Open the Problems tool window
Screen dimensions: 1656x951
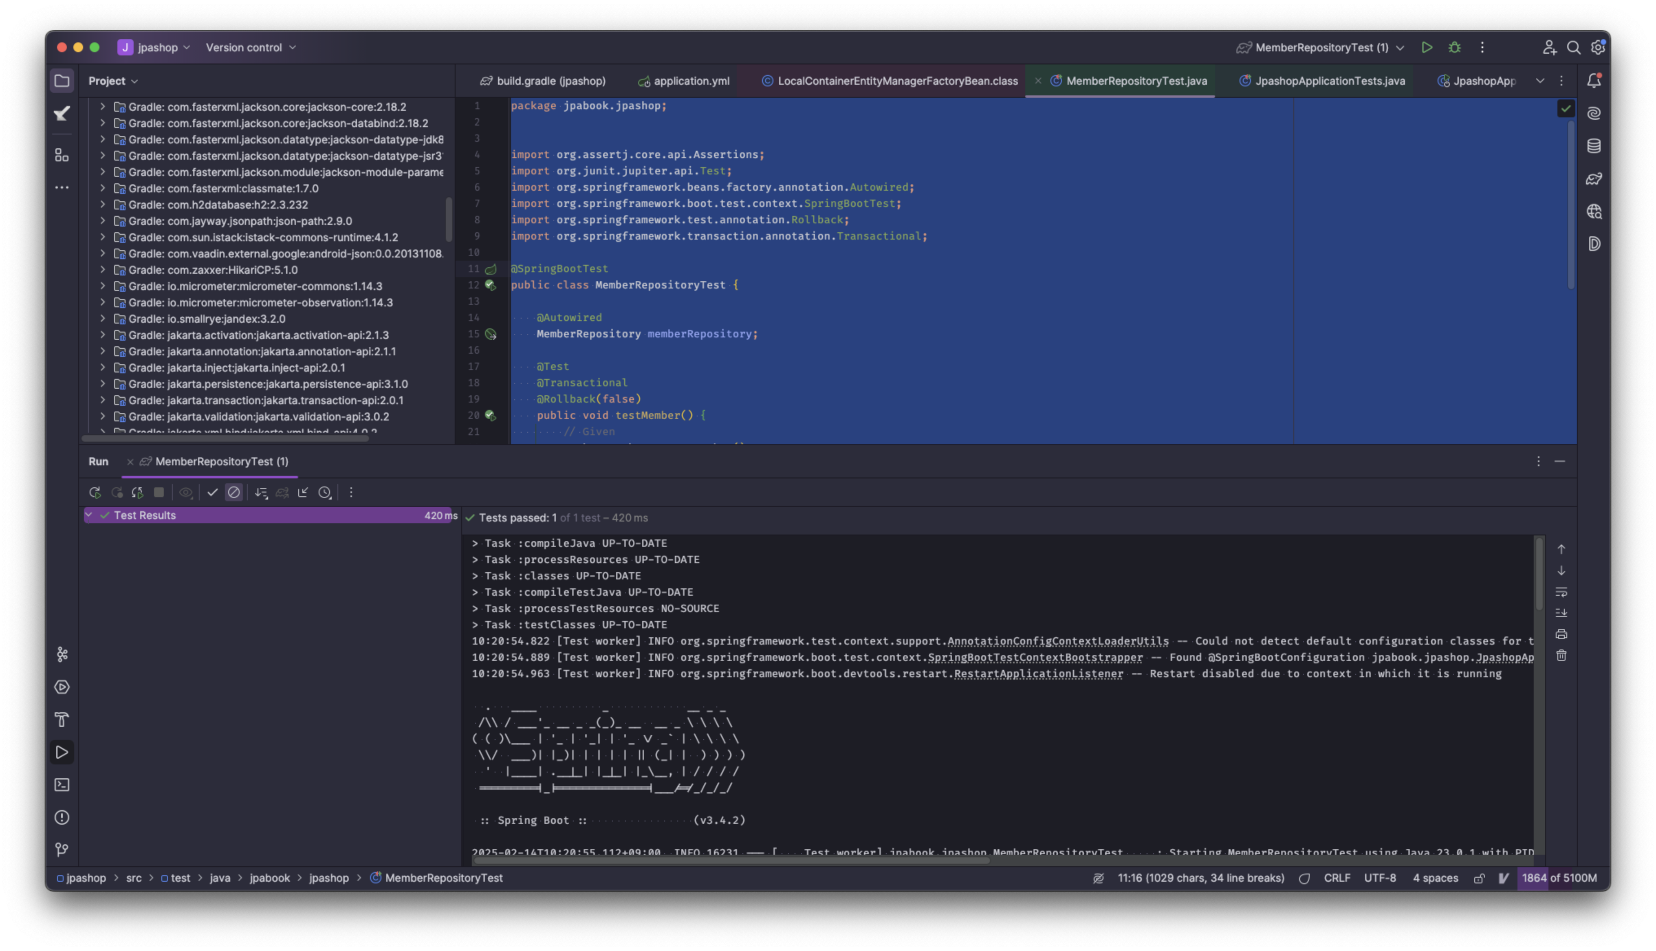click(x=62, y=818)
